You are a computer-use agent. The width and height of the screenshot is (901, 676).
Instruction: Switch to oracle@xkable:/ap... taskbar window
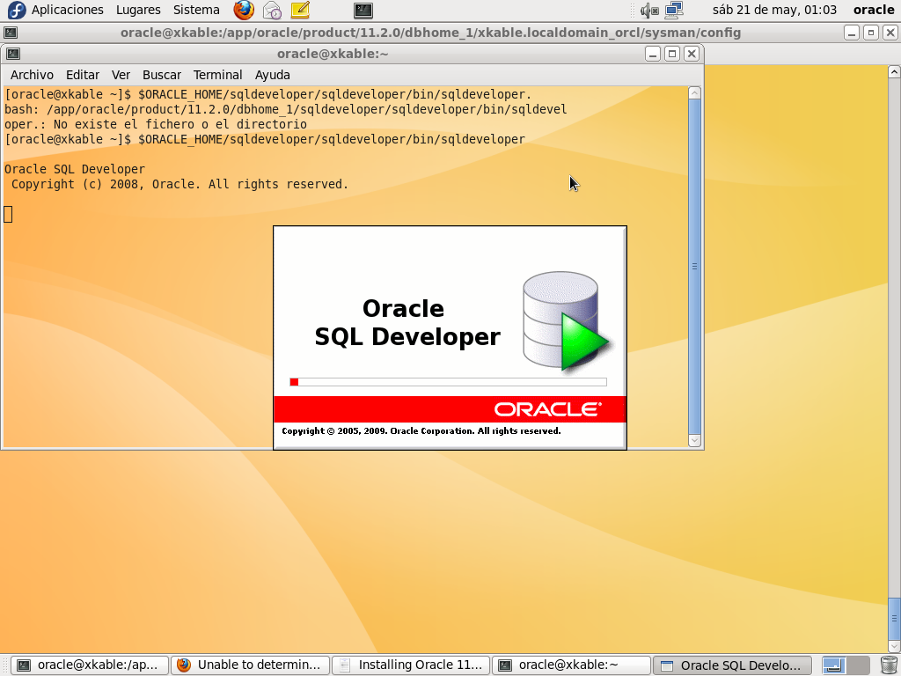pyautogui.click(x=90, y=665)
